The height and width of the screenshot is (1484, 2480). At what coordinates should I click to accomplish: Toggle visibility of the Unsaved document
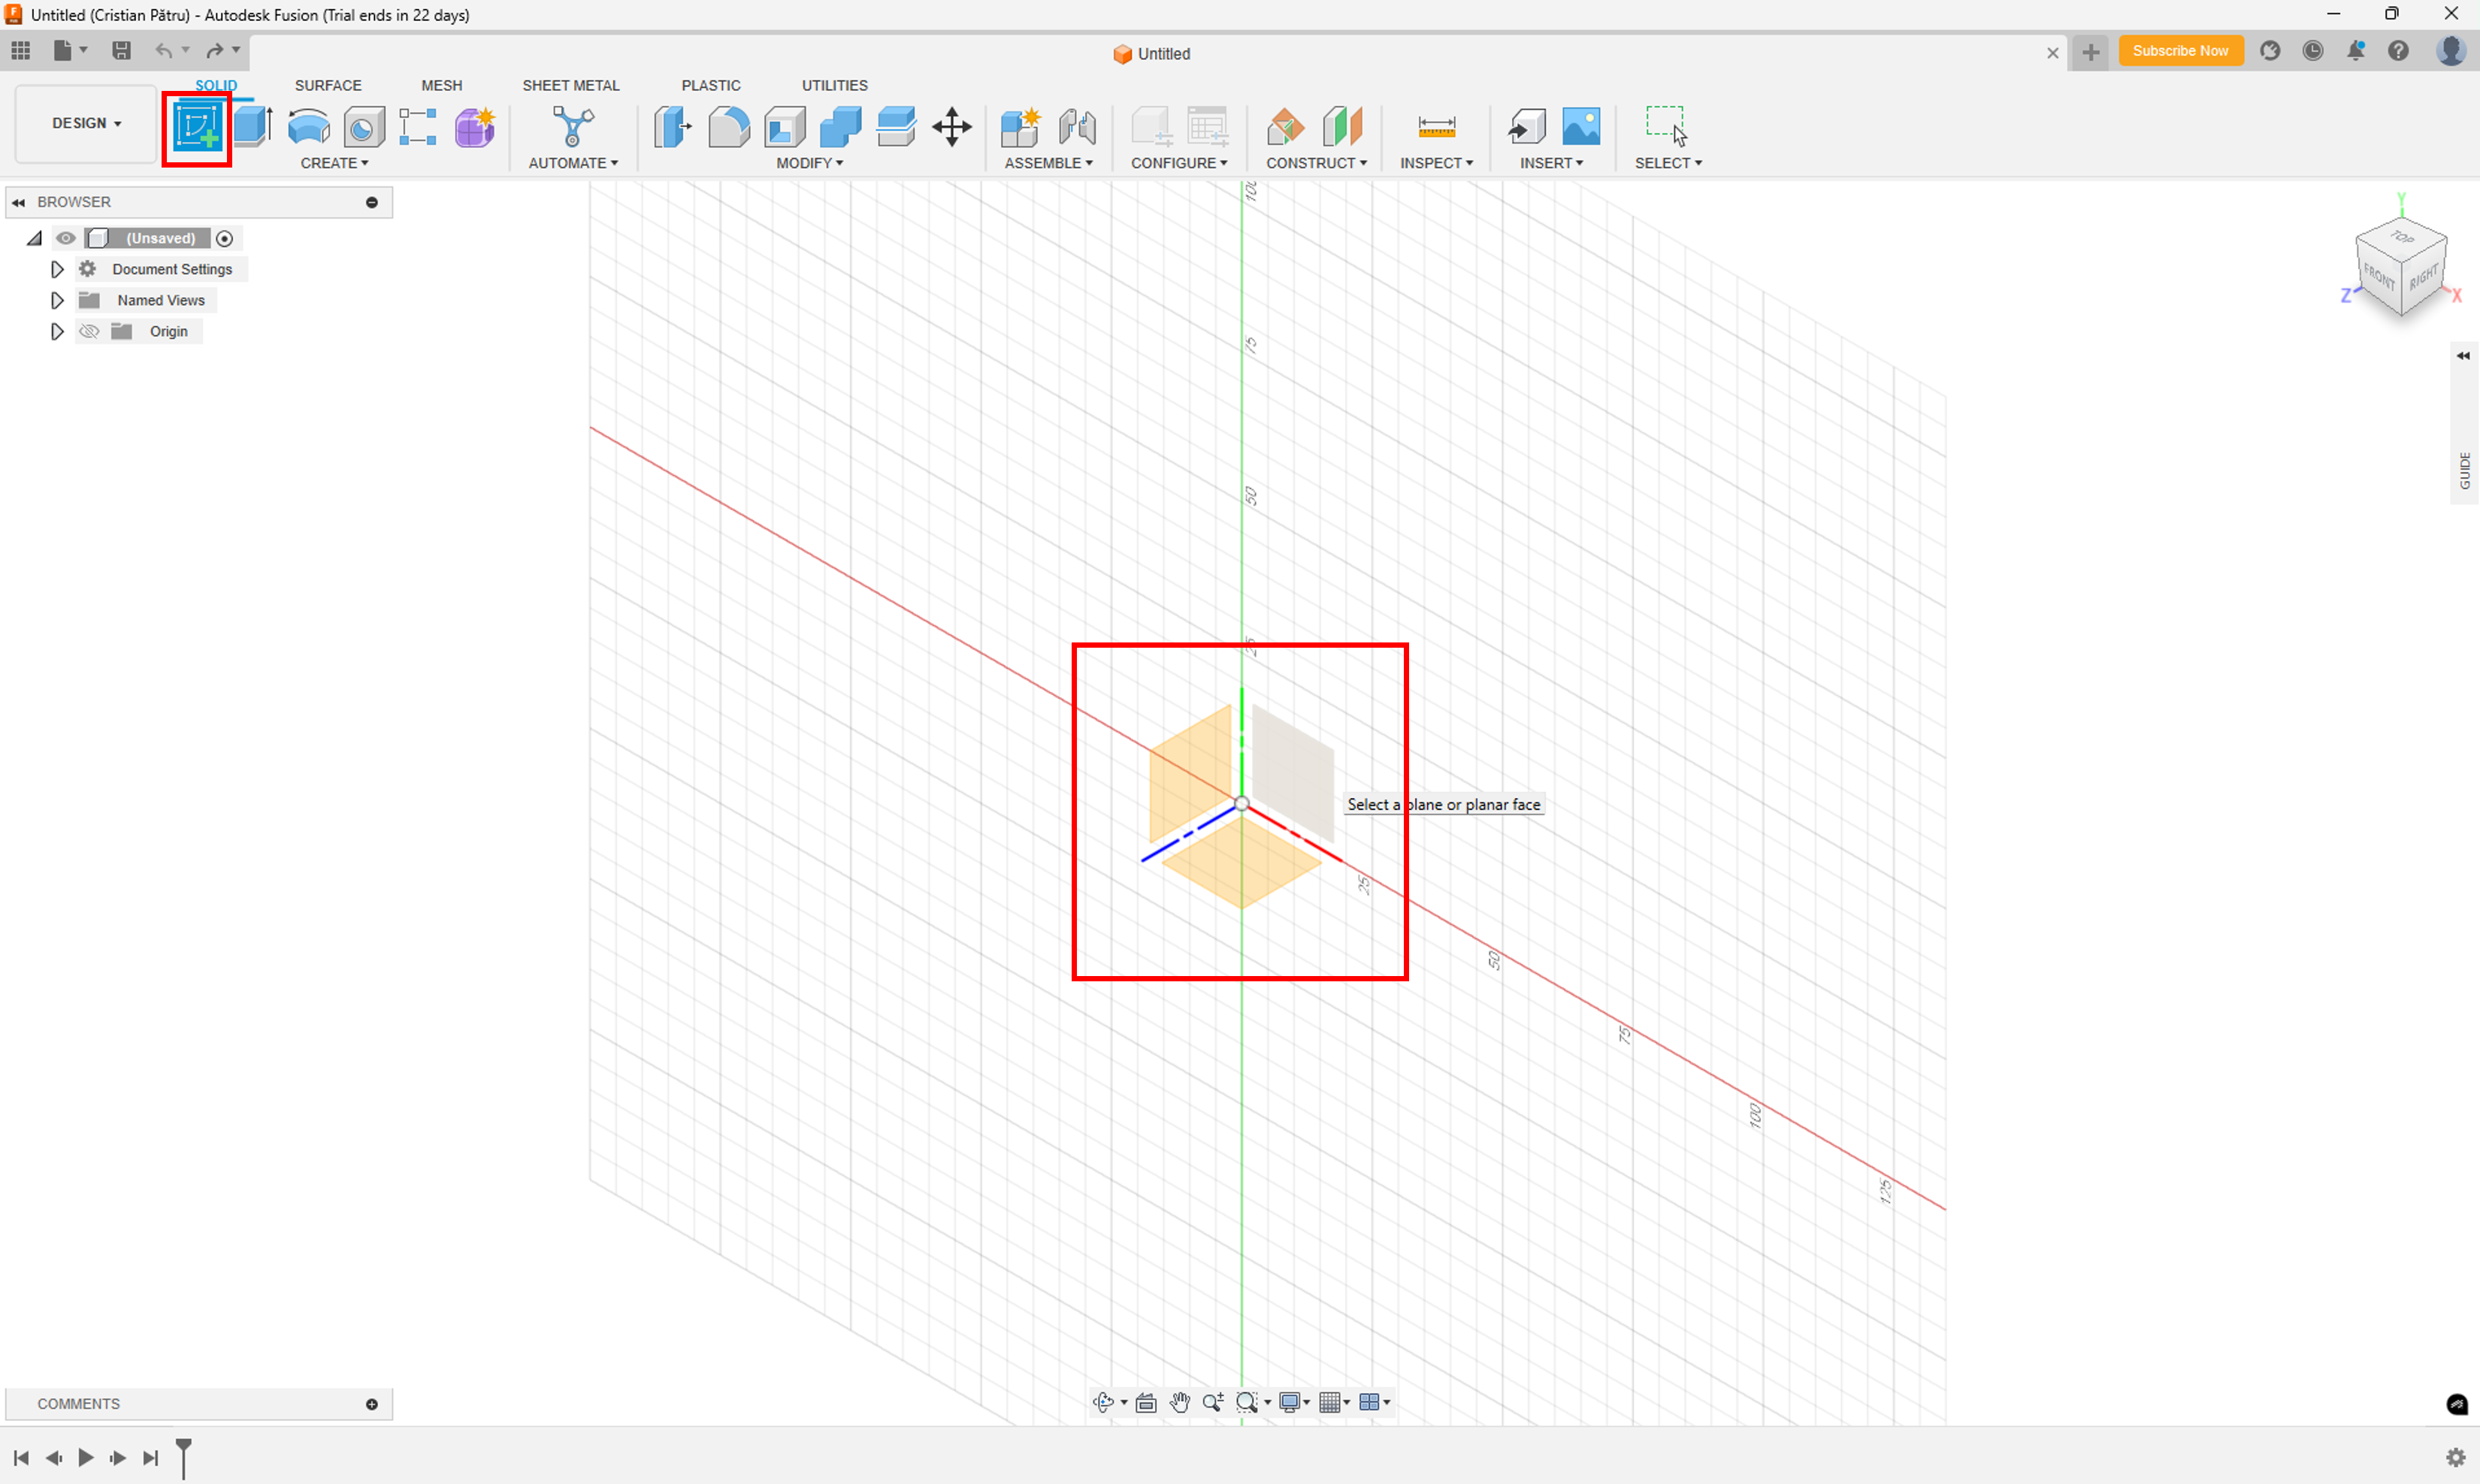coord(66,238)
